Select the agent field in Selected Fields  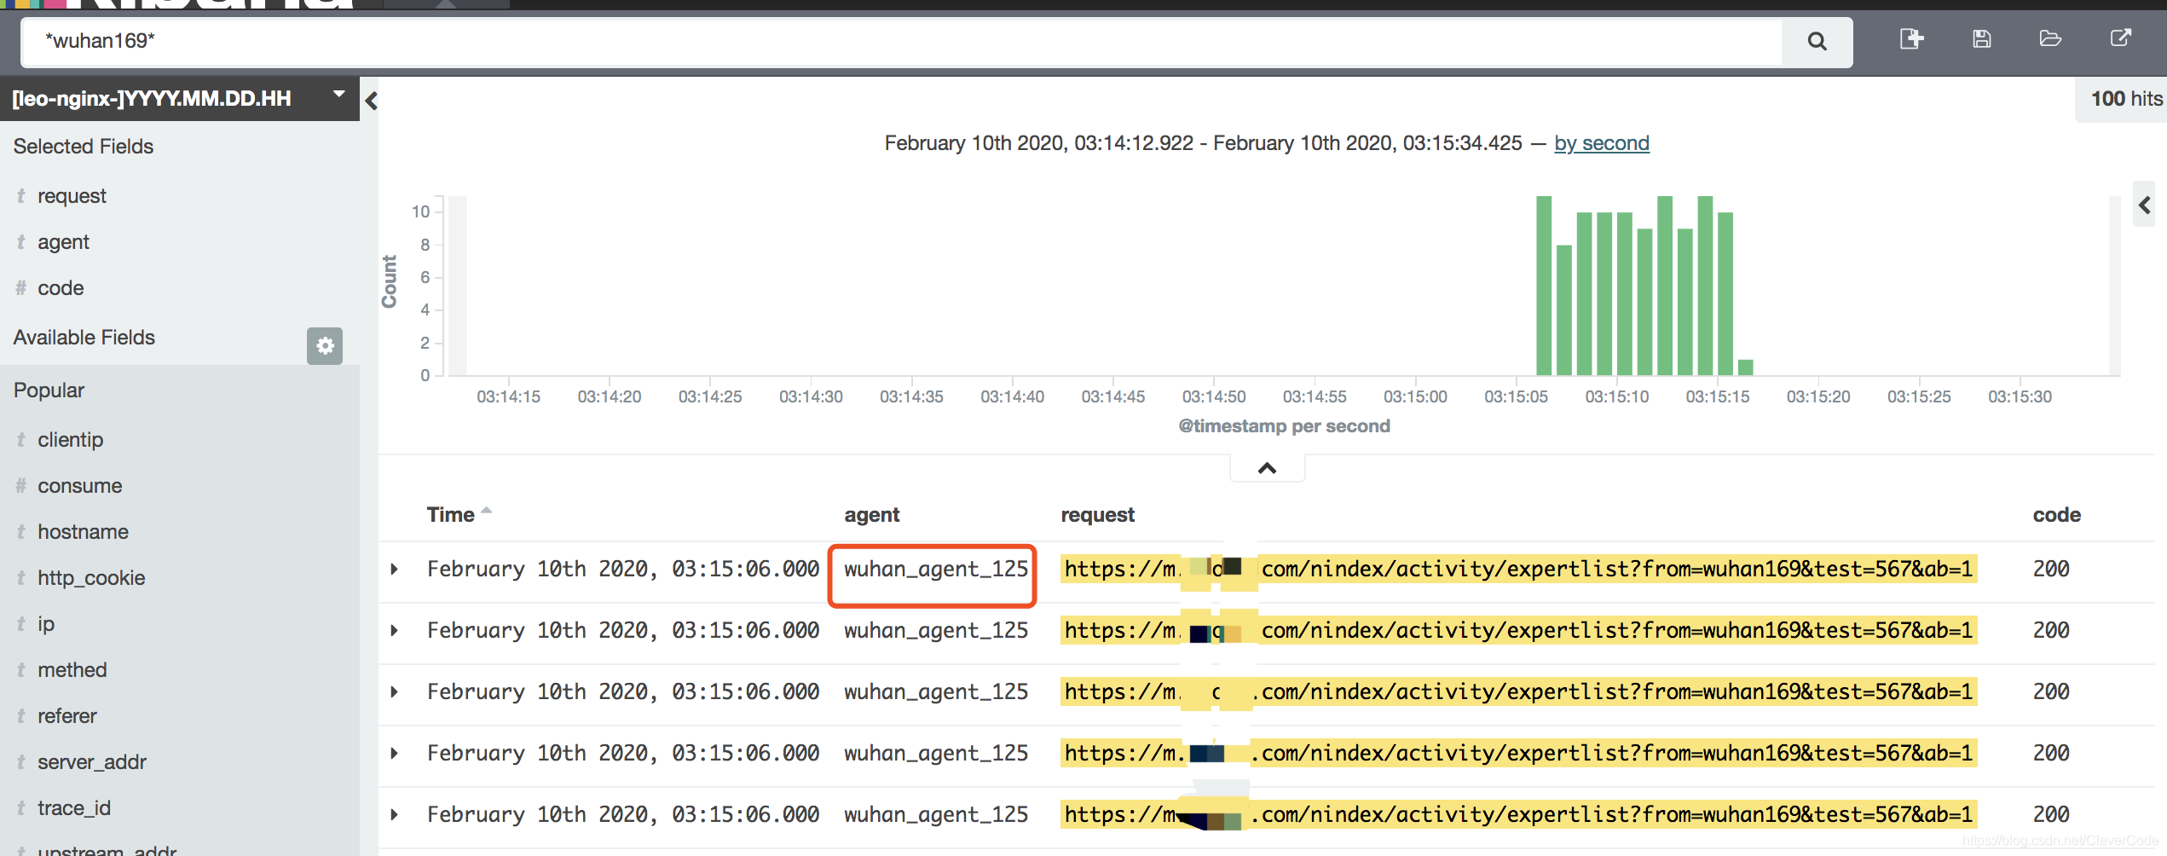tap(63, 242)
